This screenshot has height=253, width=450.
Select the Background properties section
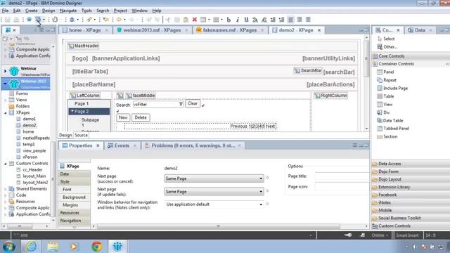click(75, 197)
